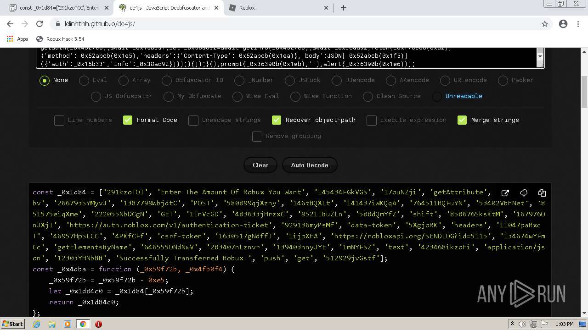Click the Chrome taskbar icon
Screen dimensions: 588x330
point(83,324)
